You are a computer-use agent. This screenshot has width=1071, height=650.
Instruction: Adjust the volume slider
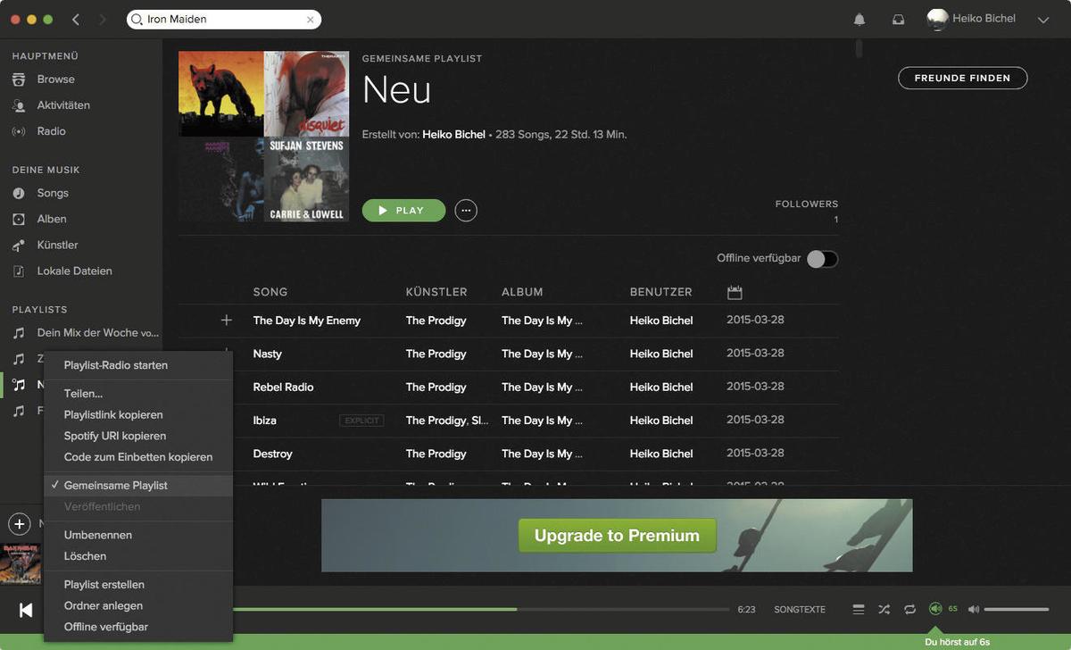(1017, 610)
